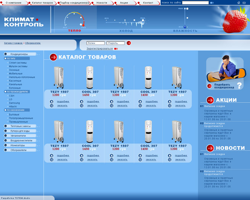Viewport: 250px width, 200px height.
Task: Choose the Samsung manufacturer filter link
Action: tap(15, 103)
